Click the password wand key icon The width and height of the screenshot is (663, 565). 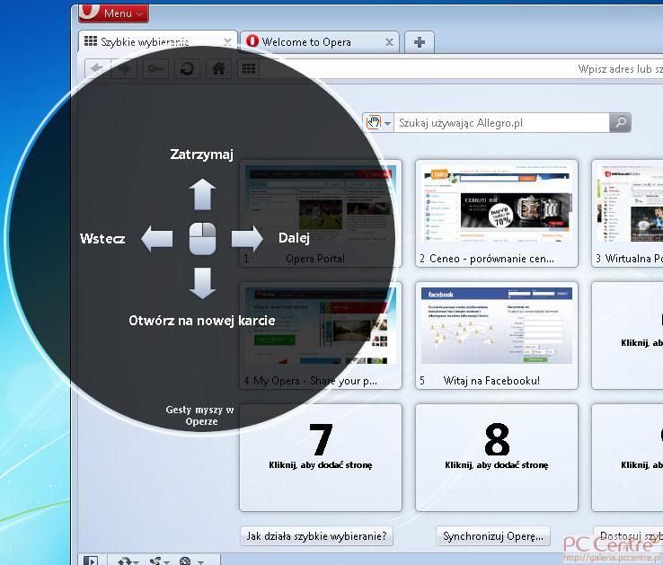click(x=155, y=68)
